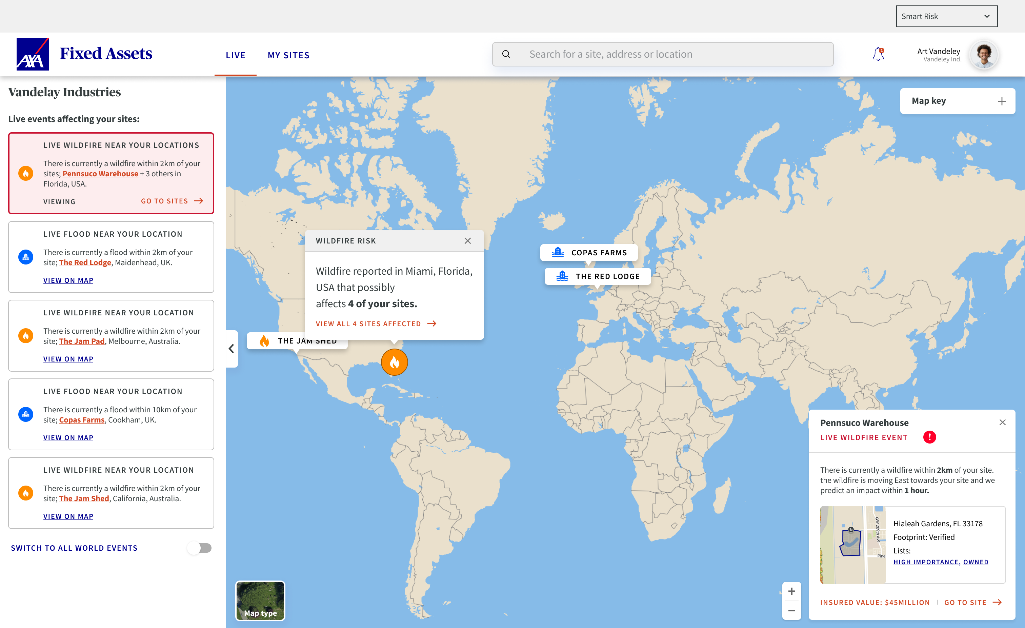
Task: Open The Red Lodge link
Action: [85, 262]
